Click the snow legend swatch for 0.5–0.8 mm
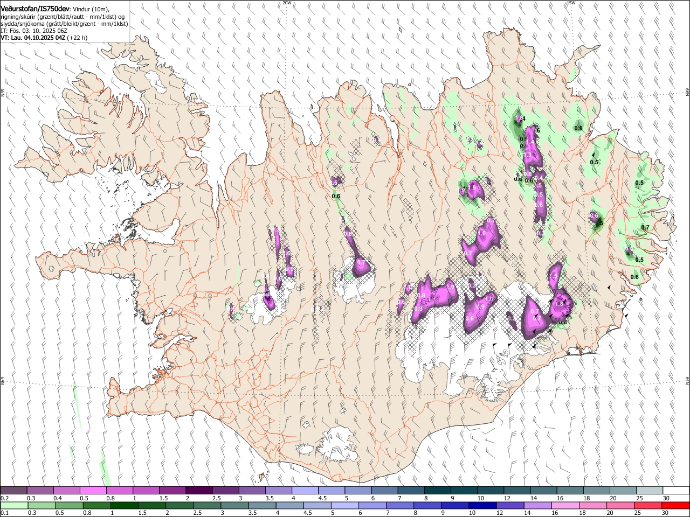690x517 pixels. [93, 491]
